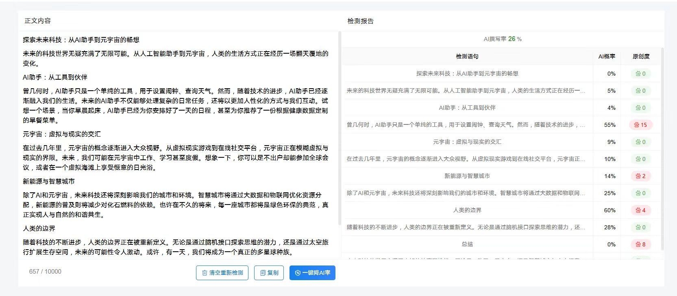
Task: Click the red originality badge showing 15
Action: (x=640, y=125)
